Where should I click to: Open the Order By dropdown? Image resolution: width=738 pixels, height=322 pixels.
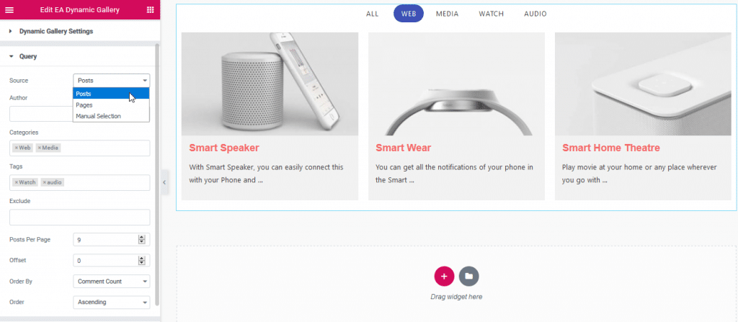click(111, 281)
